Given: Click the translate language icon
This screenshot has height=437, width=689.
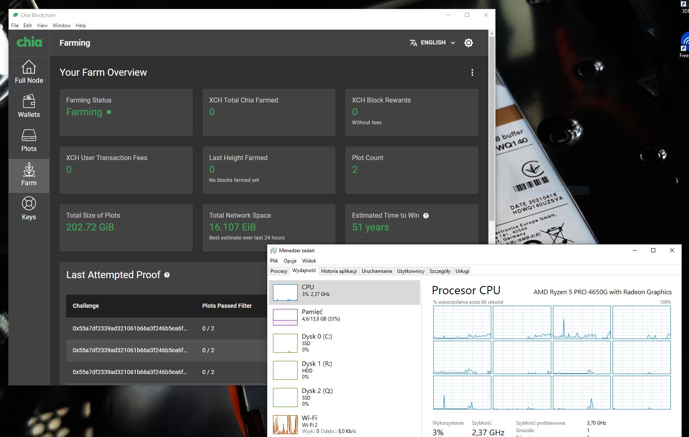Looking at the screenshot, I should coord(413,43).
